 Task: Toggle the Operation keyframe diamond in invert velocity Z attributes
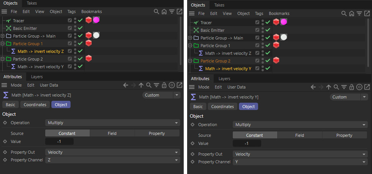(x=5, y=123)
